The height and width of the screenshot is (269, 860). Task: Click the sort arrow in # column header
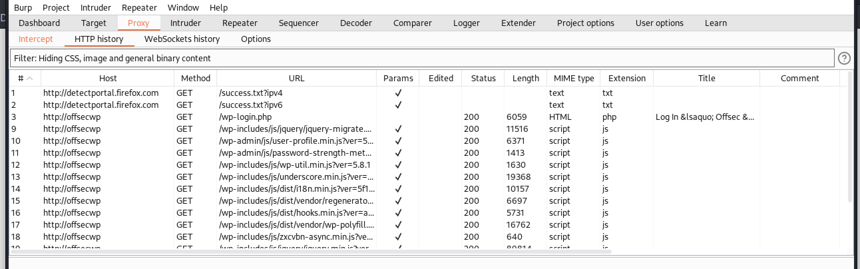(30, 78)
